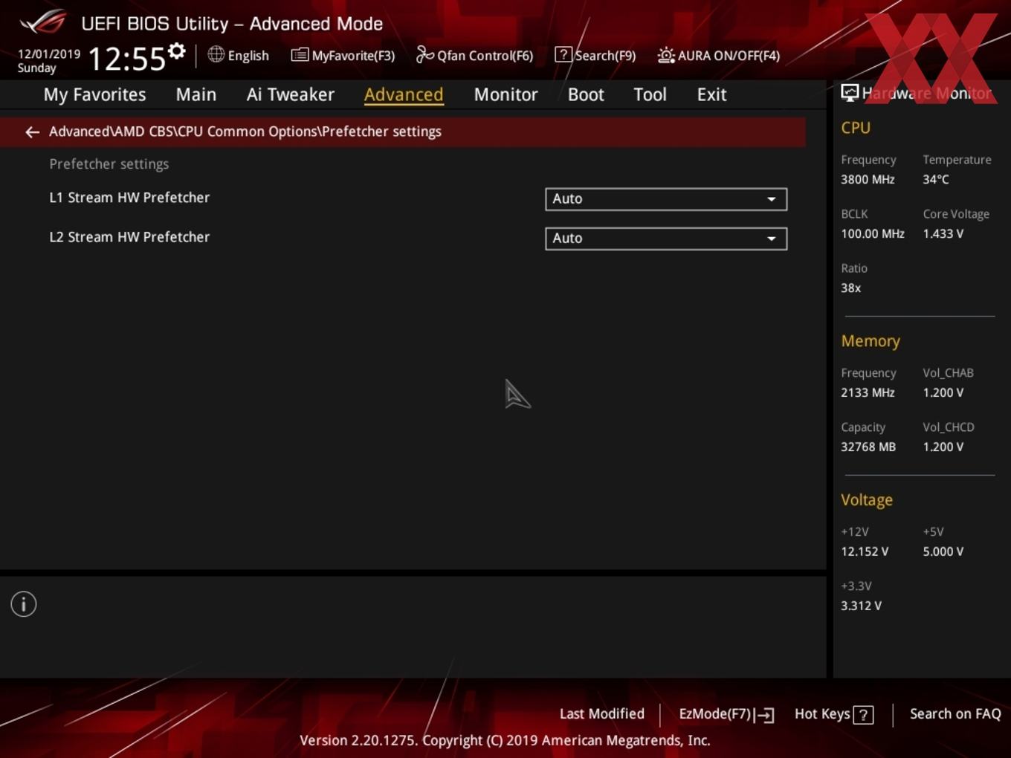1011x758 pixels.
Task: Open the Ai Tweaker tab
Action: pyautogui.click(x=291, y=94)
